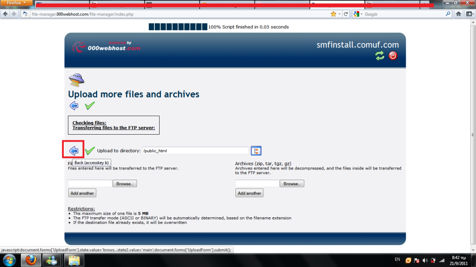Viewport: 476px width, 267px height.
Task: Click the back arrow under the page heading
Action: [74, 106]
